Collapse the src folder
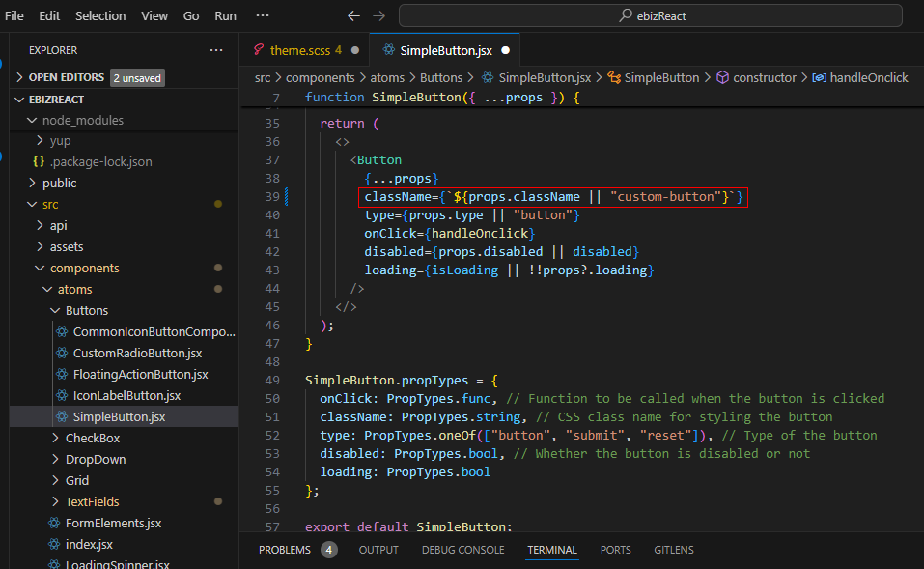This screenshot has height=569, width=924. (x=42, y=204)
